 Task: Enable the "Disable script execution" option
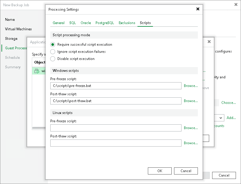click(x=52, y=59)
